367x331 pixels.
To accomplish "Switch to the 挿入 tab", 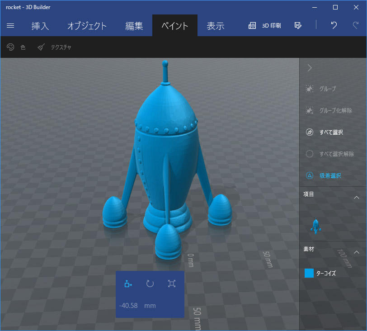I will 40,26.
